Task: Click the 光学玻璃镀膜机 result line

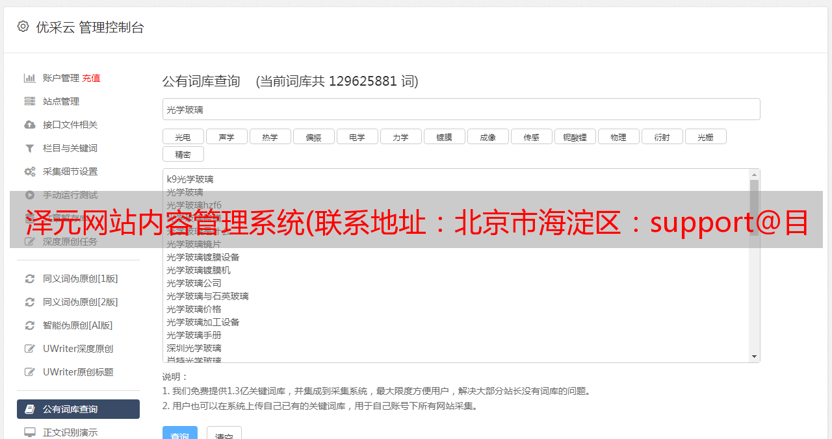Action: [198, 270]
